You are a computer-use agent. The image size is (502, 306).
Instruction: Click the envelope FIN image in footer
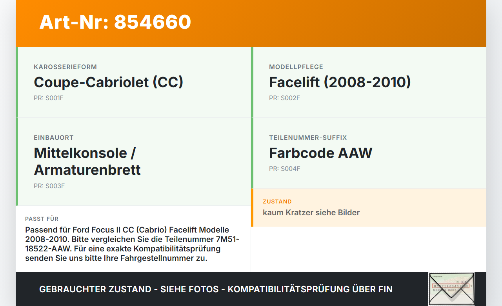click(451, 289)
